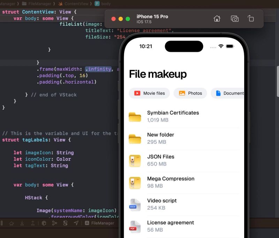This screenshot has height=238, width=279.
Task: Select the Documents filter chip
Action: [x=227, y=93]
